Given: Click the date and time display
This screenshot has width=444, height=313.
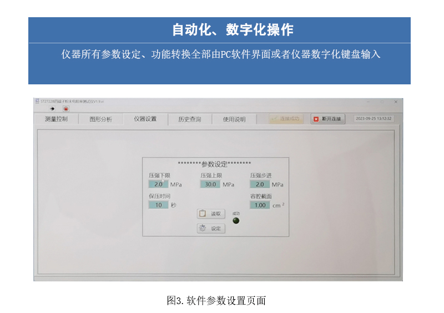Looking at the screenshot, I should click(x=374, y=118).
